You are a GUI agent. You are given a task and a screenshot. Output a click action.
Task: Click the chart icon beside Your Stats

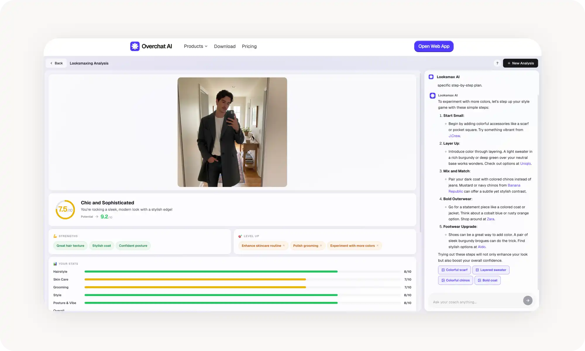[55, 264]
